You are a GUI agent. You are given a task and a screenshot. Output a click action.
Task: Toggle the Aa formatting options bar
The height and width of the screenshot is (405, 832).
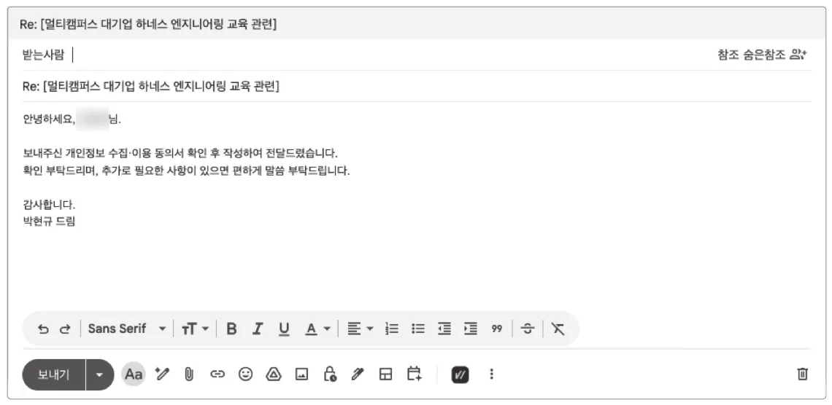[x=134, y=375]
